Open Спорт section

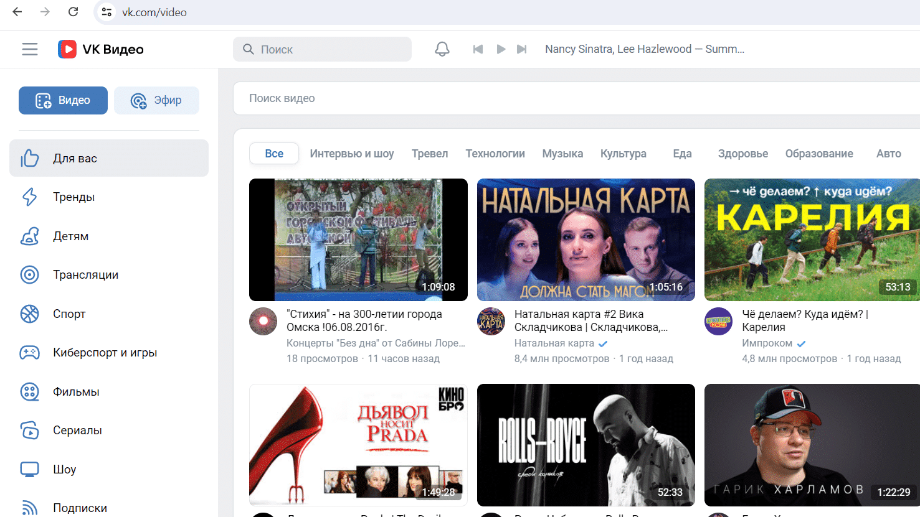(x=109, y=314)
